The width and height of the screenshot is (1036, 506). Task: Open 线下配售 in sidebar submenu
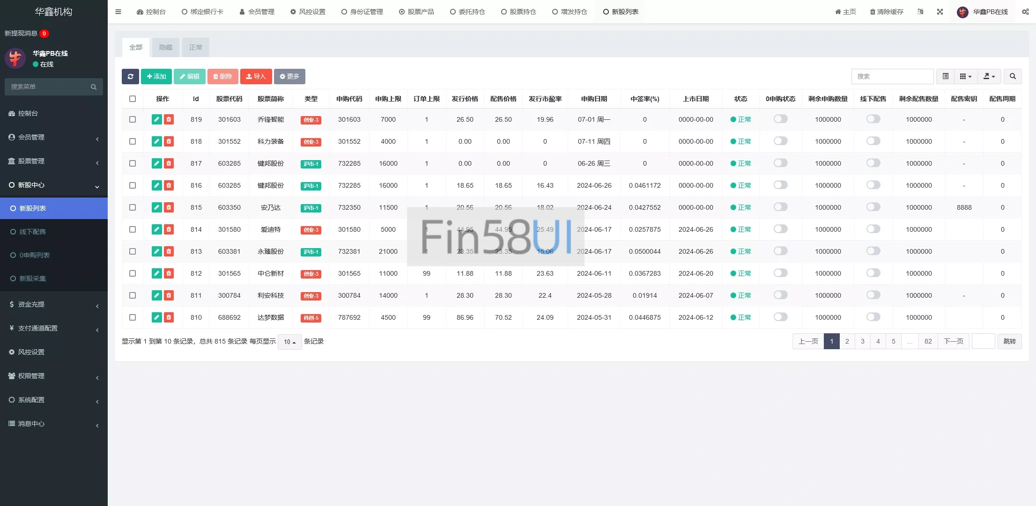coord(33,232)
